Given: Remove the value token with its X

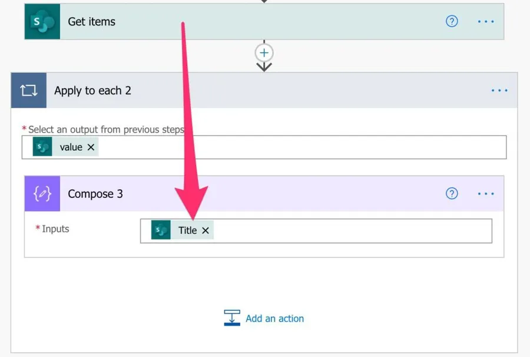Looking at the screenshot, I should click(91, 147).
